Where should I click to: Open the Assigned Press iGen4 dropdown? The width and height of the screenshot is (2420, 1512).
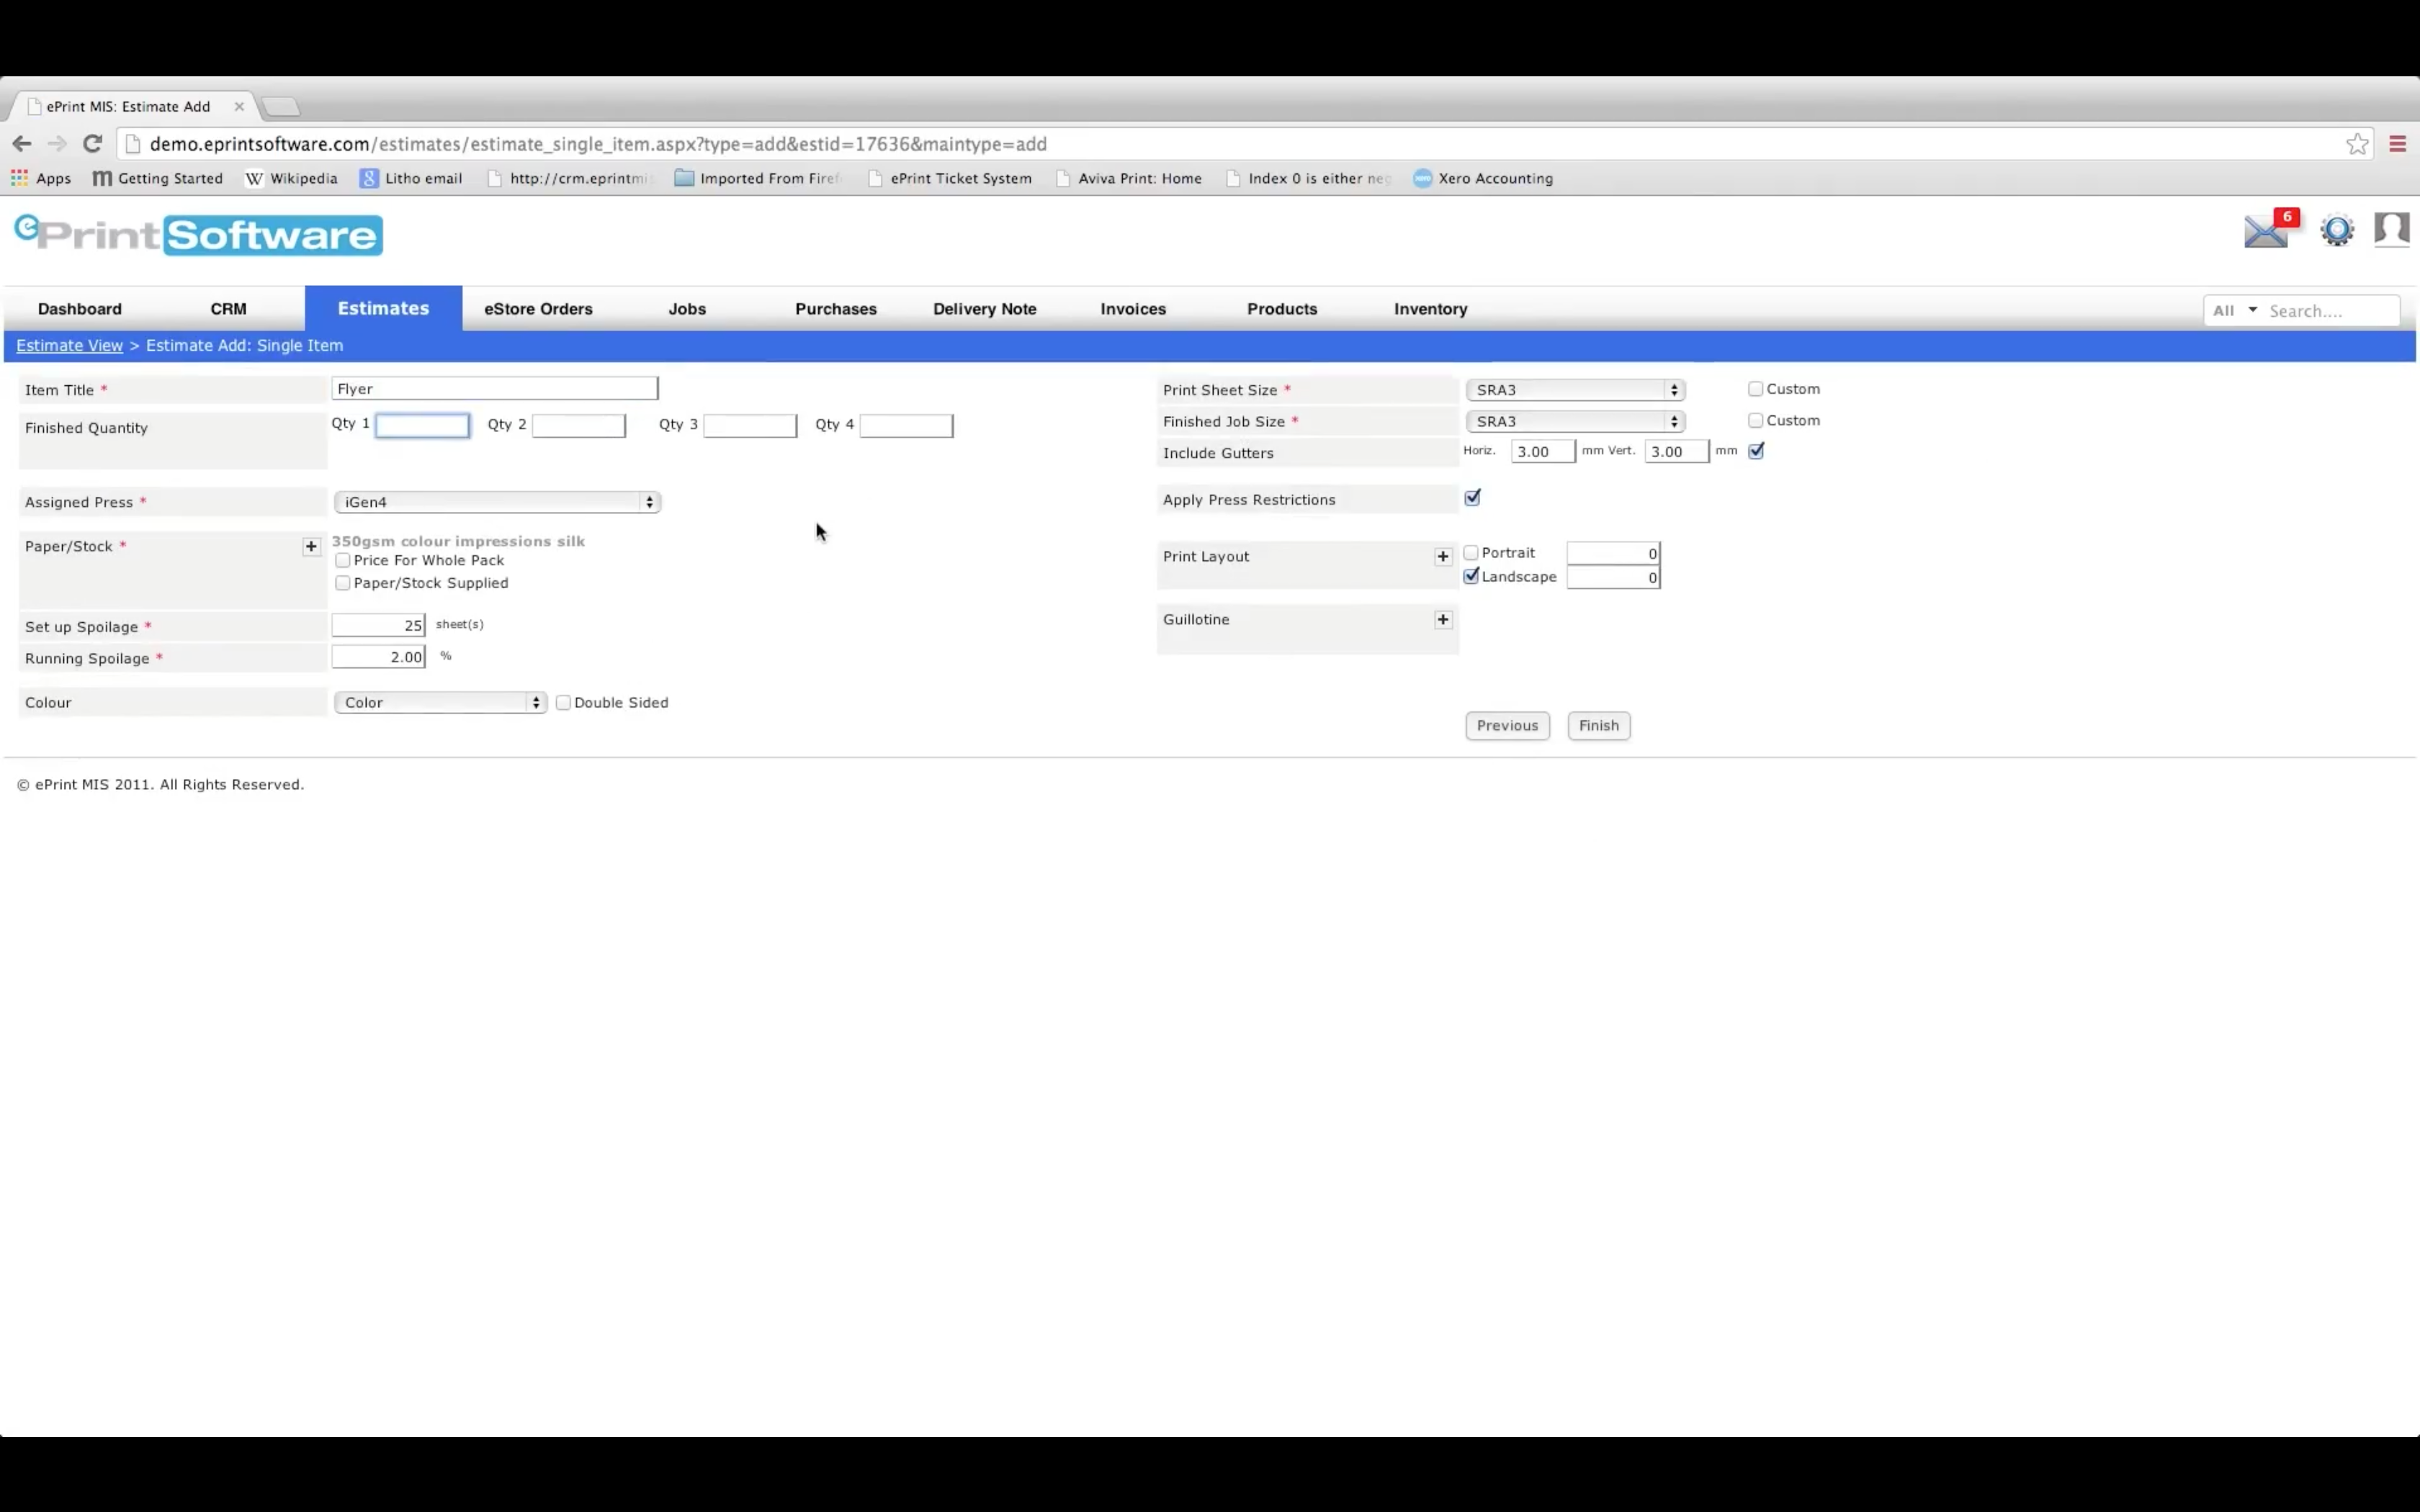497,502
